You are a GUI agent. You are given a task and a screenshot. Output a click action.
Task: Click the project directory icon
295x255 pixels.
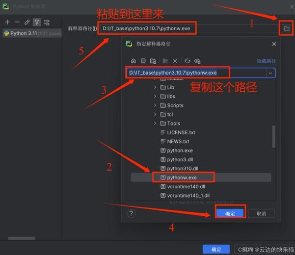[153, 61]
